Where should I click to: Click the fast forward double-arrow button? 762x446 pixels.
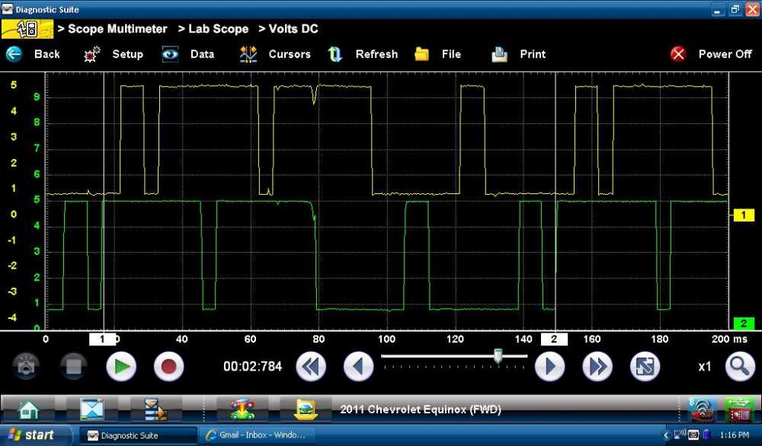[x=597, y=367]
